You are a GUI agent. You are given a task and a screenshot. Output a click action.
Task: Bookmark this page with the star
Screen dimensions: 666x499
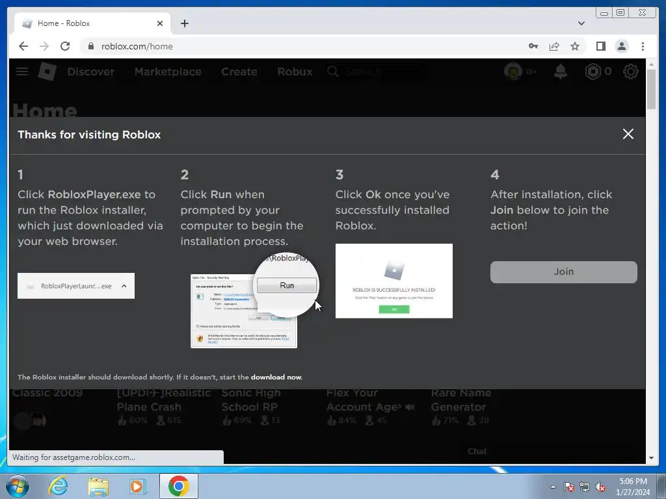[575, 46]
